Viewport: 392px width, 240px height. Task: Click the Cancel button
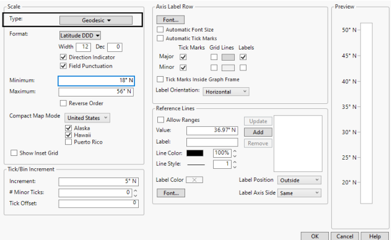(x=345, y=236)
